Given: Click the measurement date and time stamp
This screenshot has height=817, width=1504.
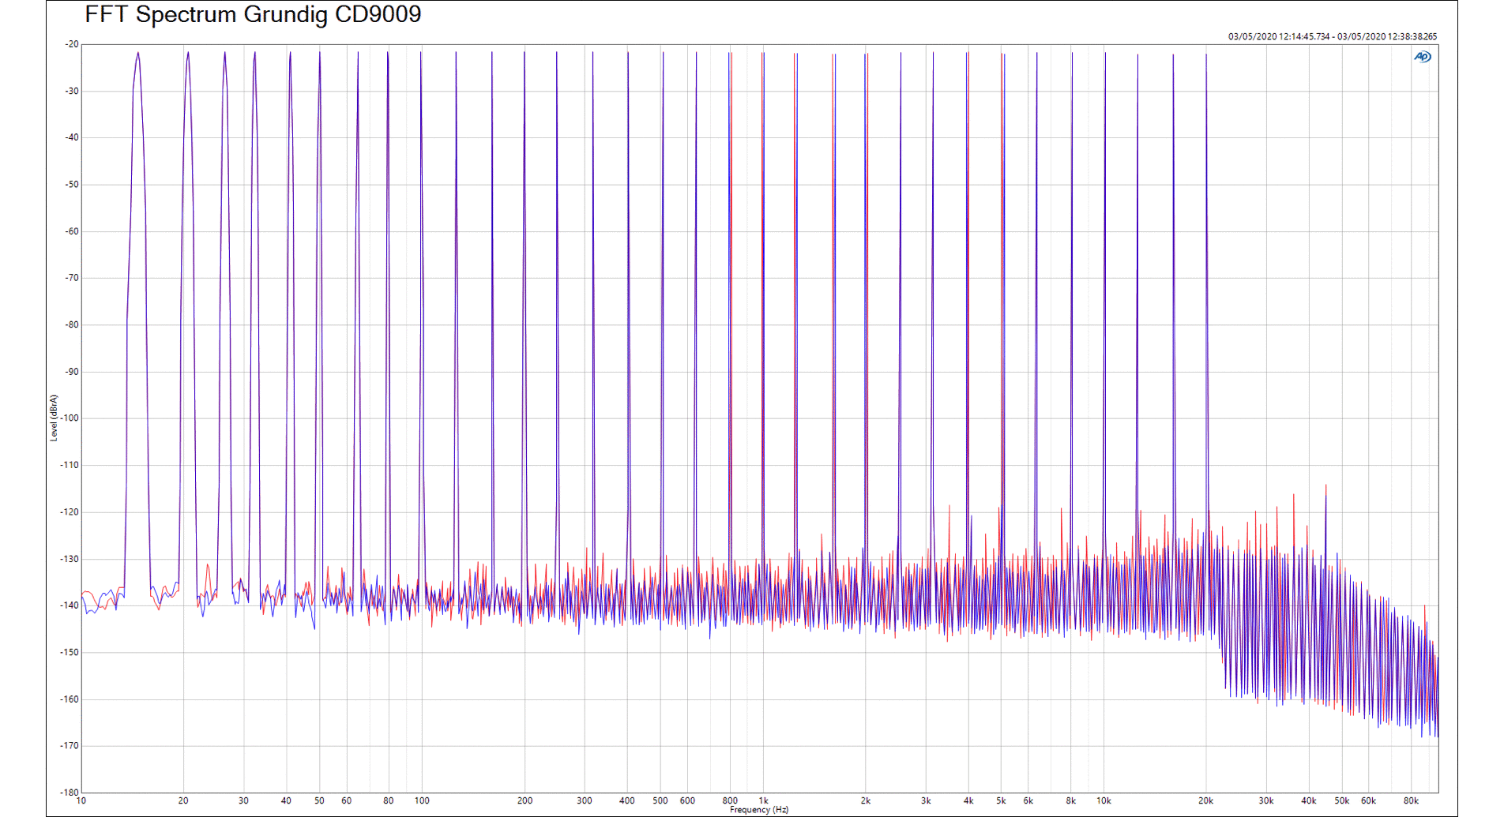Looking at the screenshot, I should pyautogui.click(x=1332, y=36).
